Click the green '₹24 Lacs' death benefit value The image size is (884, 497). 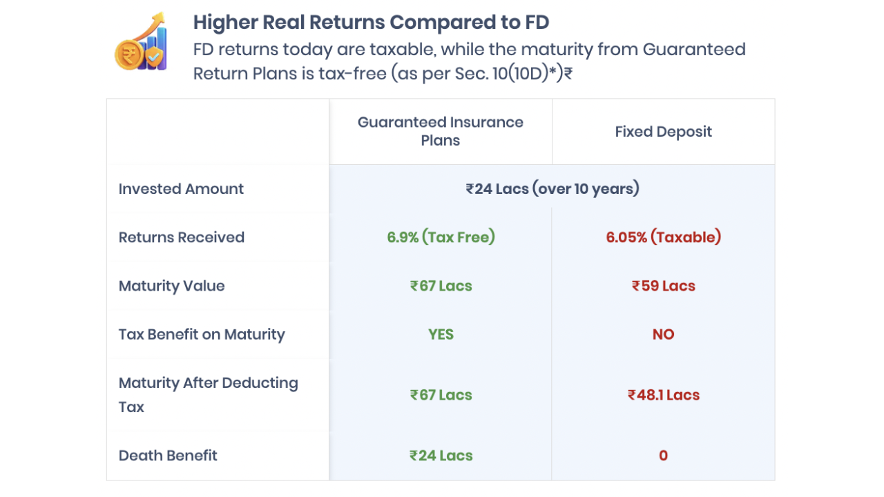point(441,456)
